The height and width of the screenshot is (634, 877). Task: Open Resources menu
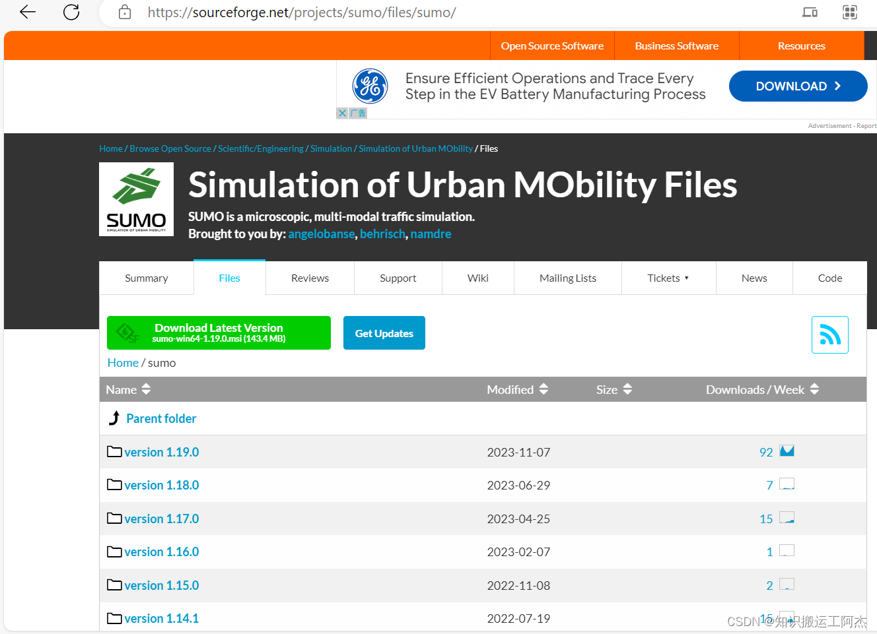(802, 46)
